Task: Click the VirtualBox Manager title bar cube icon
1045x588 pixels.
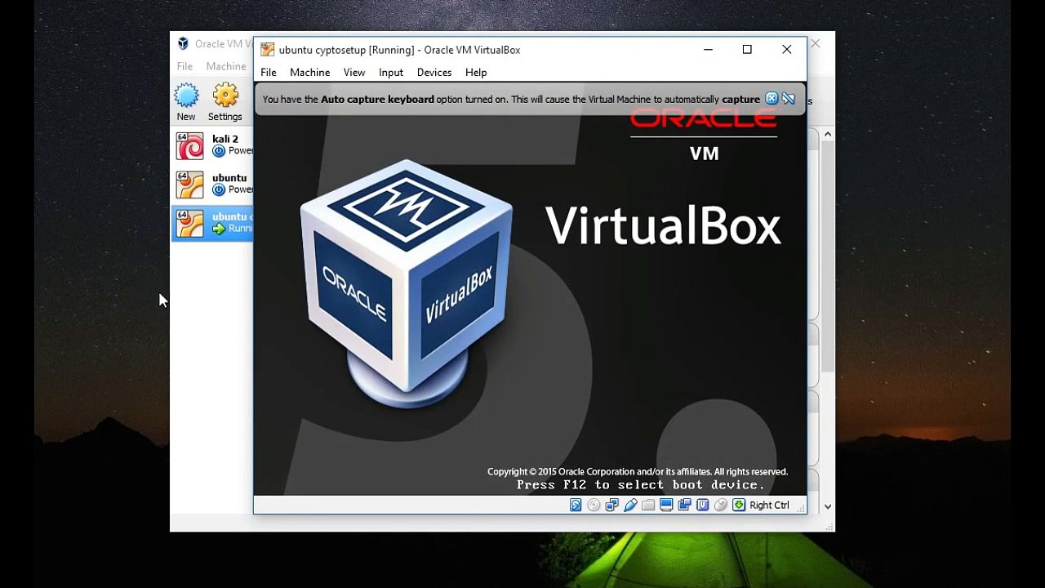Action: (183, 44)
